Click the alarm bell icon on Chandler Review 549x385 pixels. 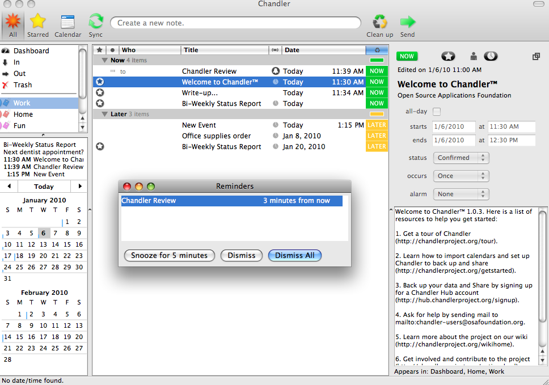pyautogui.click(x=276, y=71)
